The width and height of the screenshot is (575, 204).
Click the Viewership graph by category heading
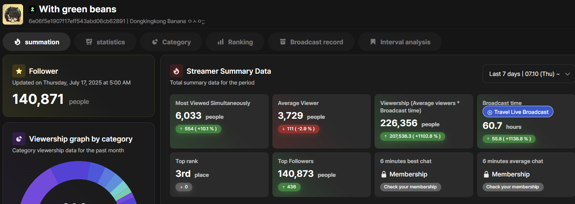(x=81, y=139)
